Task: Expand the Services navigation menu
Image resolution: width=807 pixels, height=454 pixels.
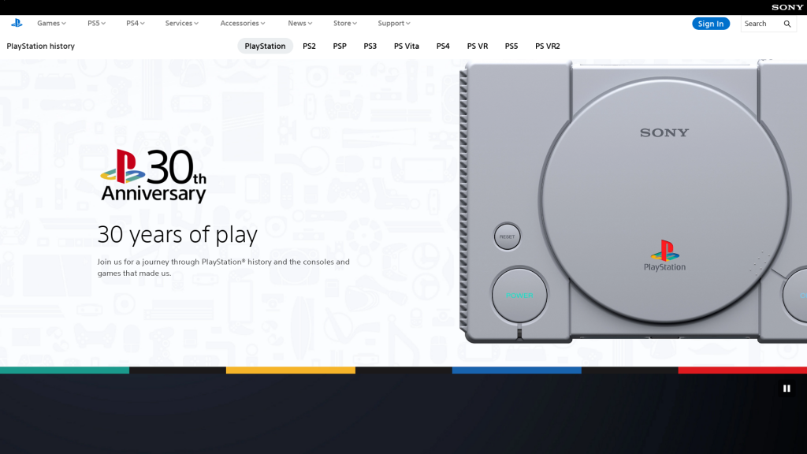Action: coord(182,24)
